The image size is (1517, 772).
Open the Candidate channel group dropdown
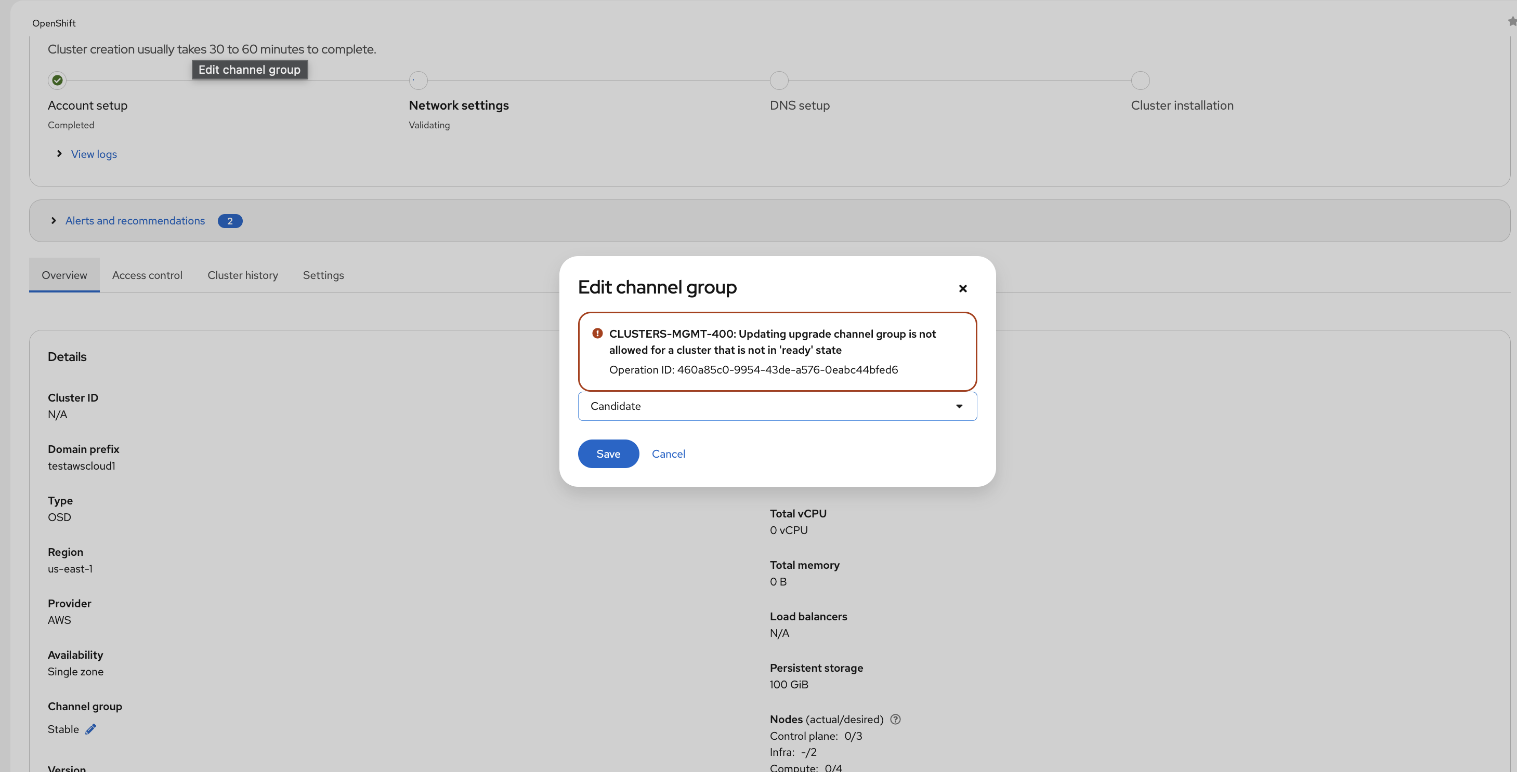[777, 406]
